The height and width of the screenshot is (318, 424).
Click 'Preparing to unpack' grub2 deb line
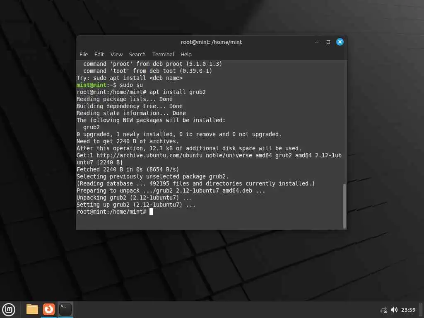[171, 190]
